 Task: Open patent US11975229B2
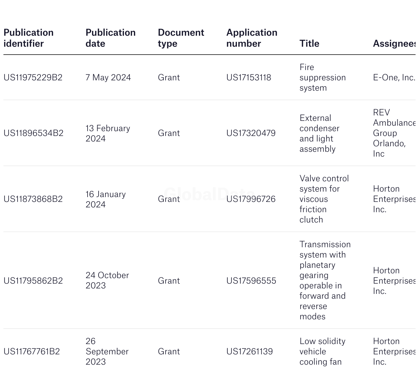pyautogui.click(x=33, y=78)
